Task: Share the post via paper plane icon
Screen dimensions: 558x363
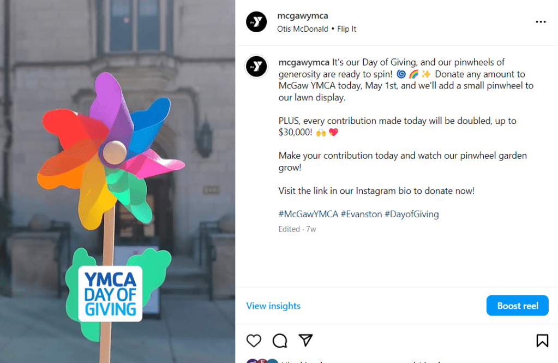Action: click(306, 341)
